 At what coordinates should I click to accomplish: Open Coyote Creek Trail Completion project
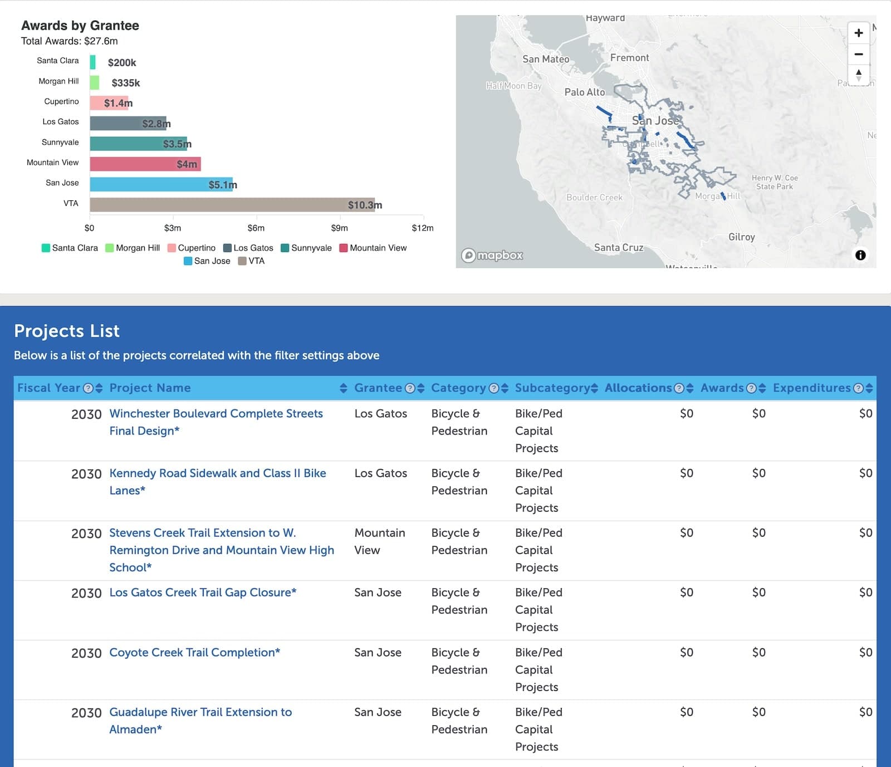pos(194,652)
